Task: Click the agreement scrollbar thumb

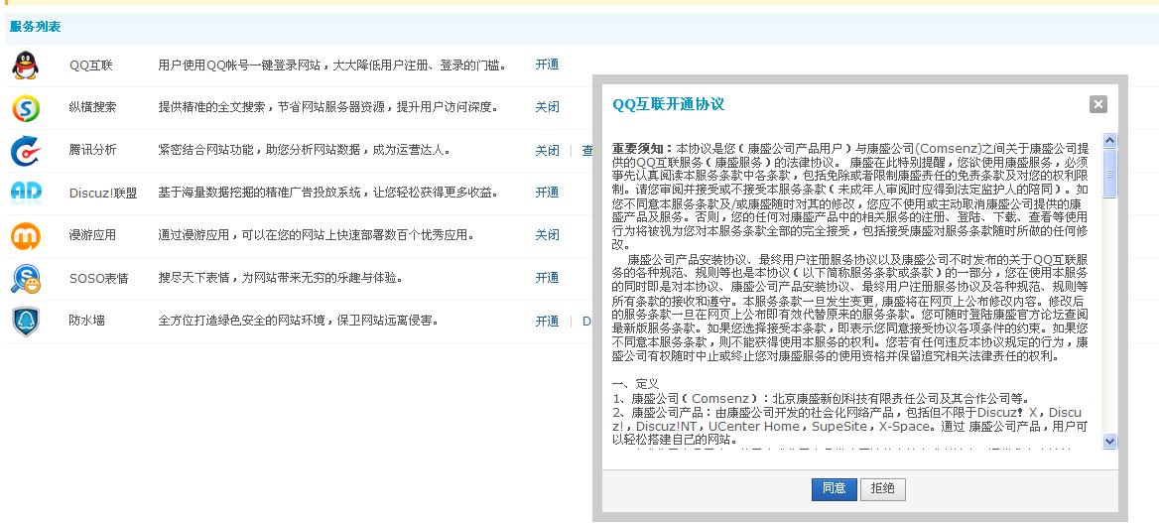Action: [x=1109, y=173]
